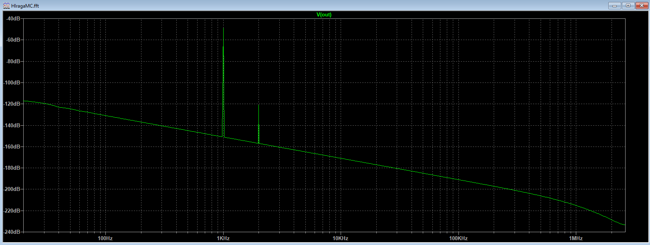This screenshot has width=650, height=245.
Task: Click the -80dB vertical axis label
Action: pyautogui.click(x=13, y=61)
